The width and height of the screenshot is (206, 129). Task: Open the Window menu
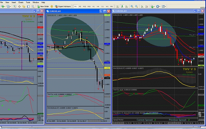(36, 2)
